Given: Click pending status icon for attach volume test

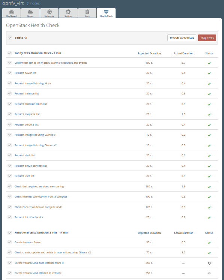Looking at the screenshot, I should (209, 273).
